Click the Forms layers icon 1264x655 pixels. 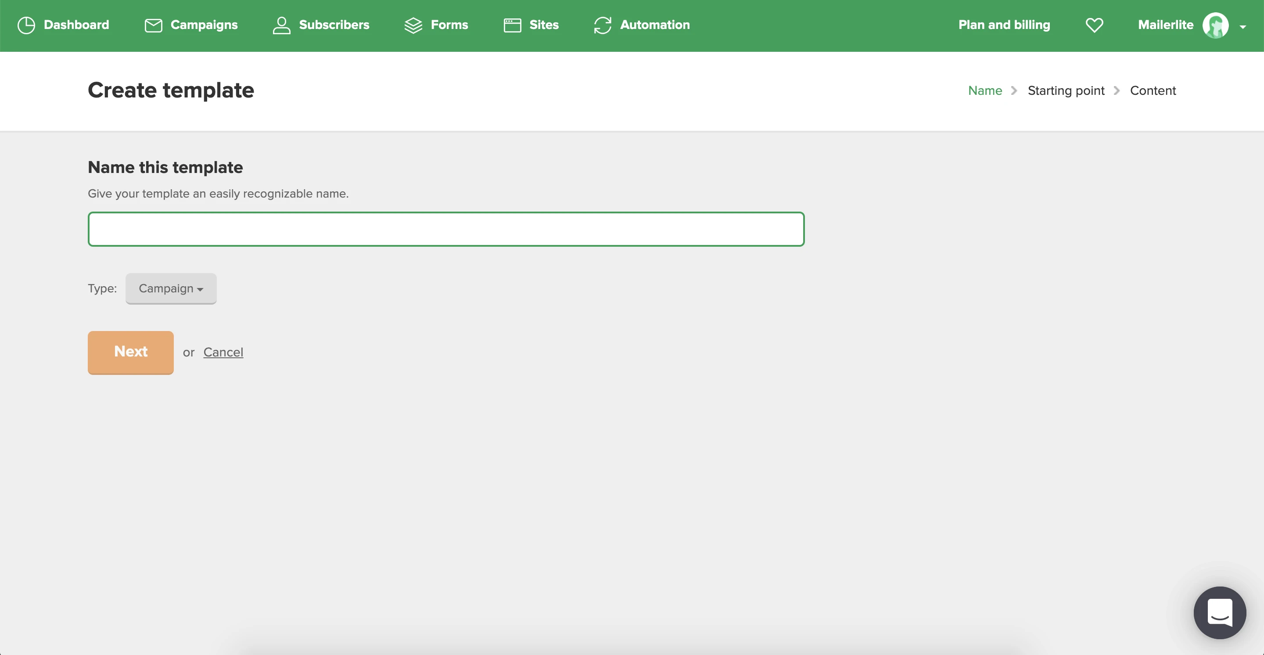(413, 25)
